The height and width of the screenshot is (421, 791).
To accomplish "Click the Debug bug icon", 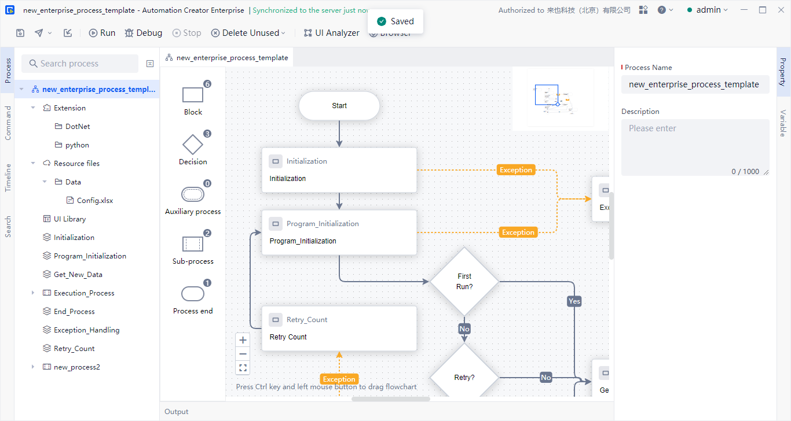I will click(129, 33).
